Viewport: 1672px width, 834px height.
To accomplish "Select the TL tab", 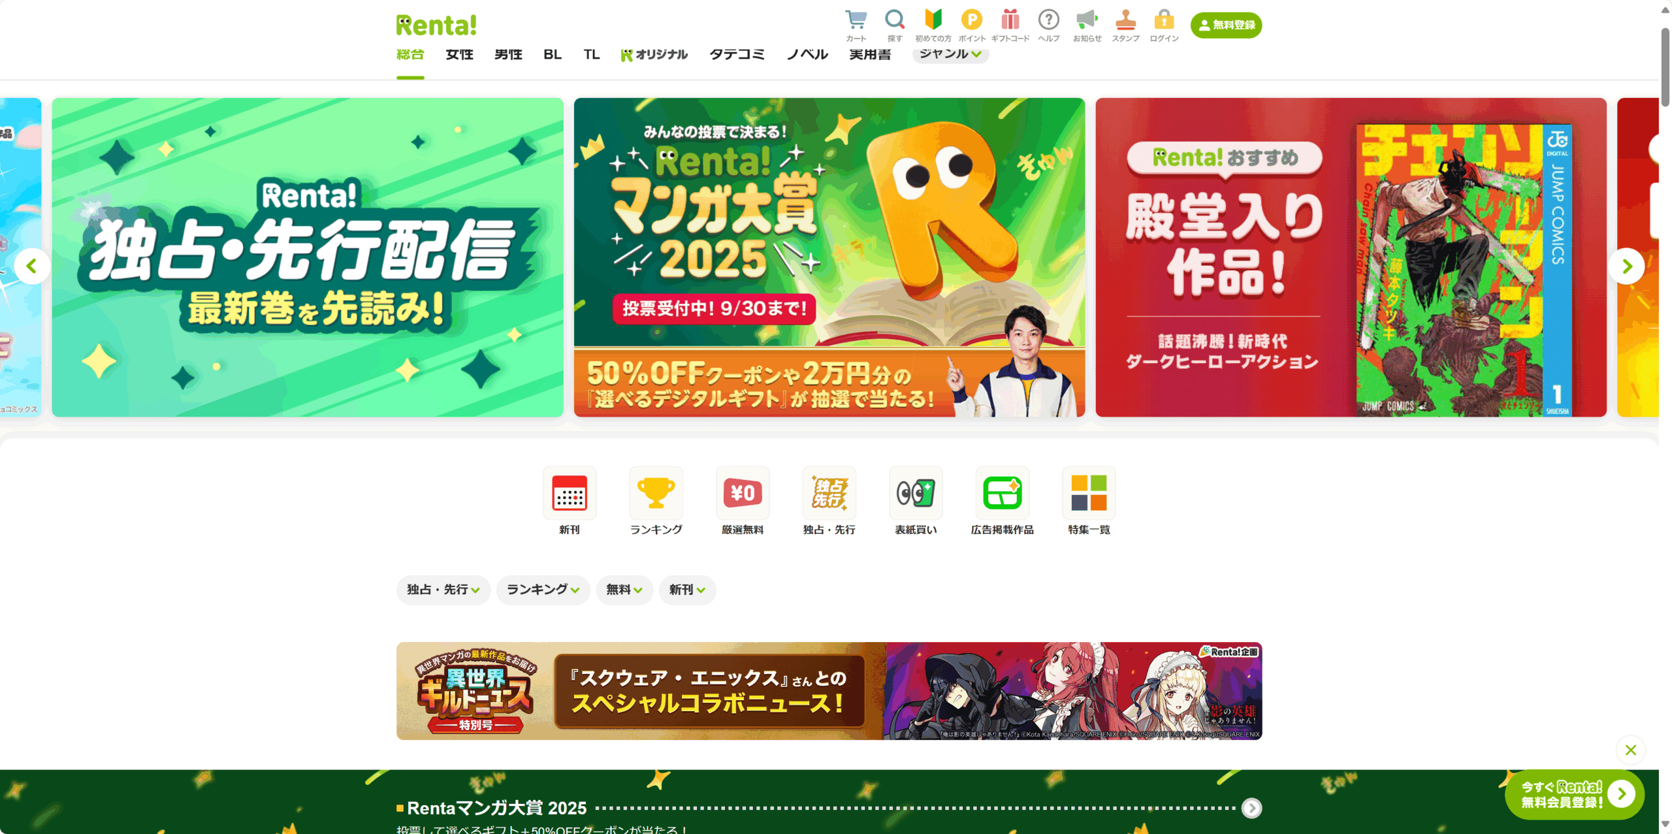I will coord(592,55).
